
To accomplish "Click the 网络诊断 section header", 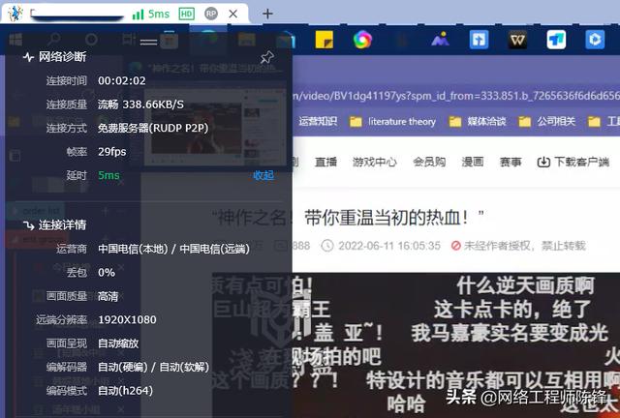I will click(x=55, y=57).
